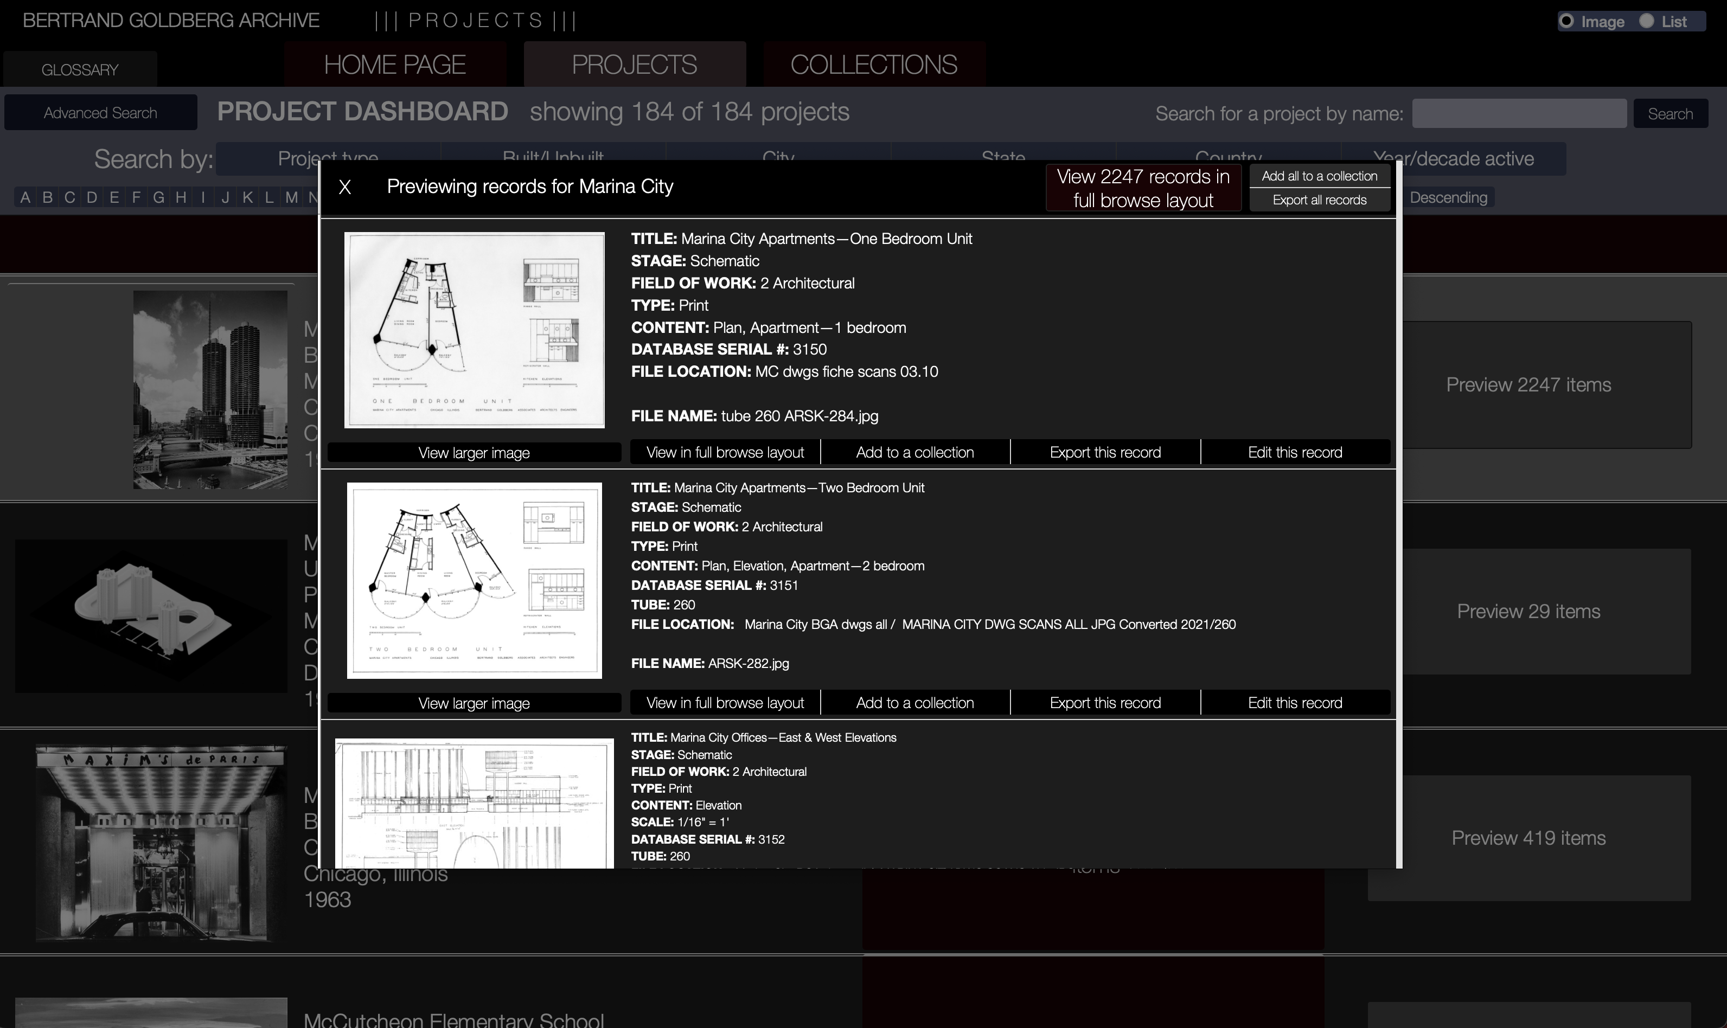This screenshot has height=1028, width=1727.
Task: Click the Search button
Action: click(x=1670, y=114)
